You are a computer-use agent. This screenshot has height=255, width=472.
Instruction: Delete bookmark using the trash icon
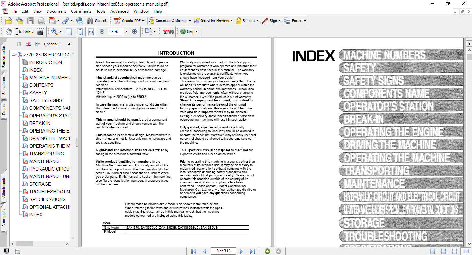[19, 44]
